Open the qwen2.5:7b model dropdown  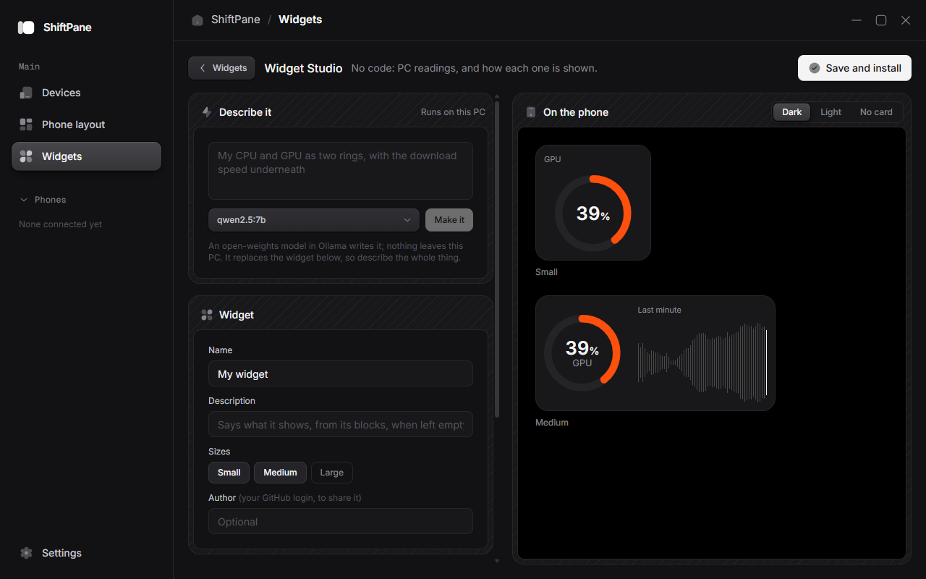click(x=314, y=220)
